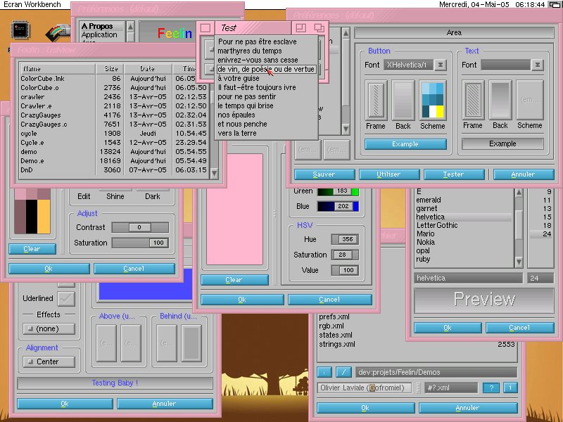The width and height of the screenshot is (563, 422).
Task: Click the 'Size' column header in the ListView
Action: point(110,68)
